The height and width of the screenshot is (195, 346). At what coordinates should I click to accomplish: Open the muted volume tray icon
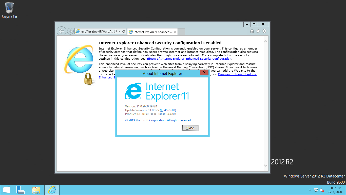click(x=322, y=190)
